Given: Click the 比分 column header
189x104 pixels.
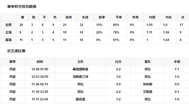Looking at the screenshot, I should [x=118, y=62].
